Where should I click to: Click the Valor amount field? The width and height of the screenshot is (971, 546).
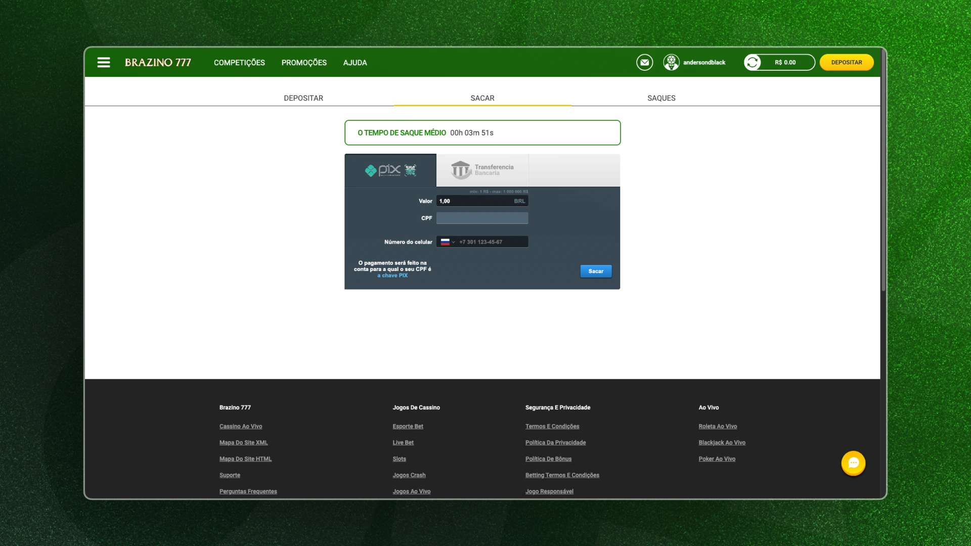pos(482,201)
